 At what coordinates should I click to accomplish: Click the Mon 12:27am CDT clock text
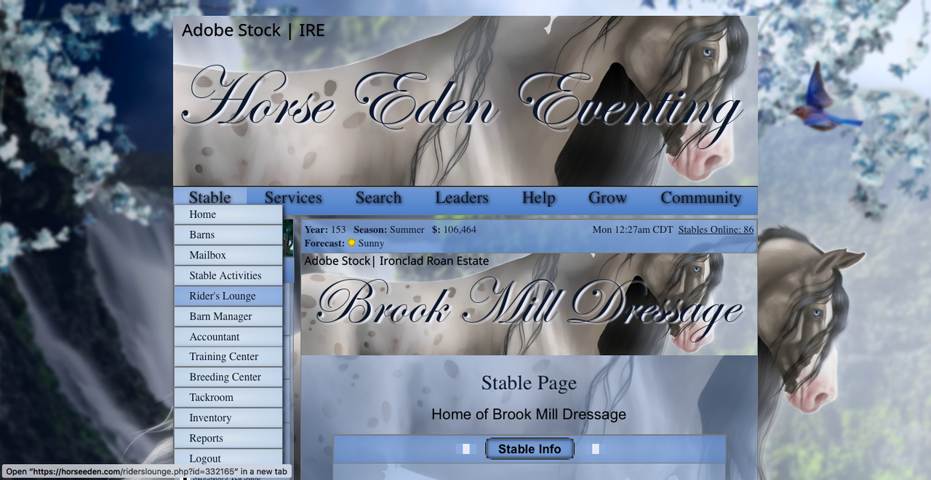coord(633,229)
